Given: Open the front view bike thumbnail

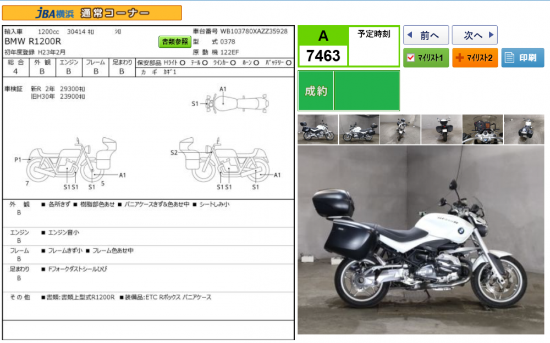Looking at the screenshot, I should (x=400, y=129).
